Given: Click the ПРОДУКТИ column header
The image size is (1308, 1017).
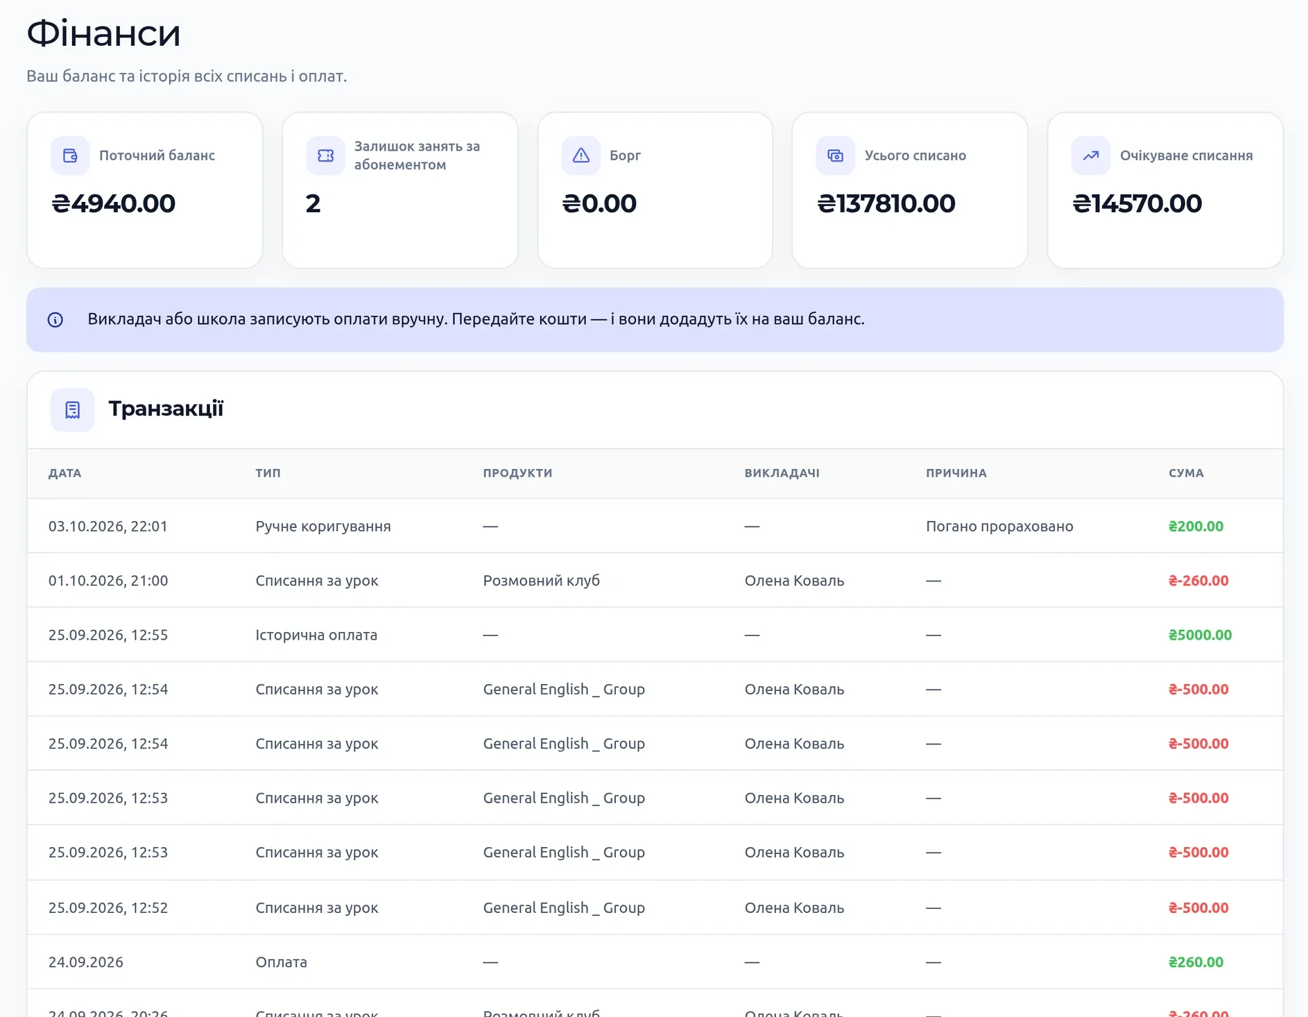Looking at the screenshot, I should 518,473.
